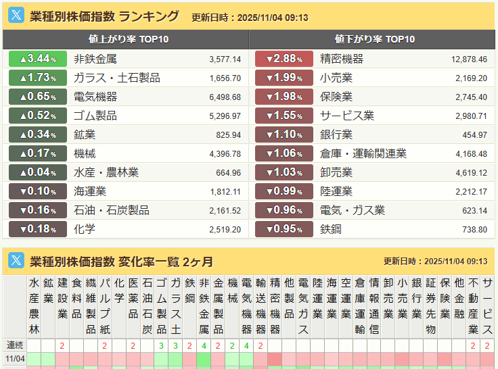
Task: Click the green ▲3.44% badge
Action: 38,59
